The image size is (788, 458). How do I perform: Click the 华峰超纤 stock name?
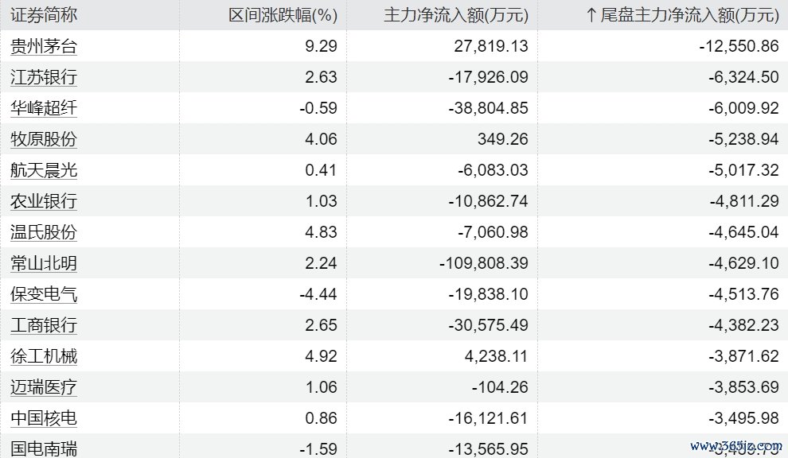pyautogui.click(x=44, y=108)
